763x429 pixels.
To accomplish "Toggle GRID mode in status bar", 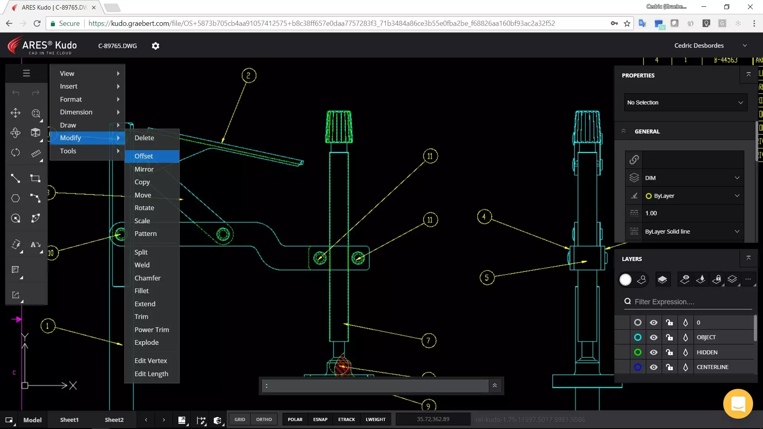I will coord(240,419).
